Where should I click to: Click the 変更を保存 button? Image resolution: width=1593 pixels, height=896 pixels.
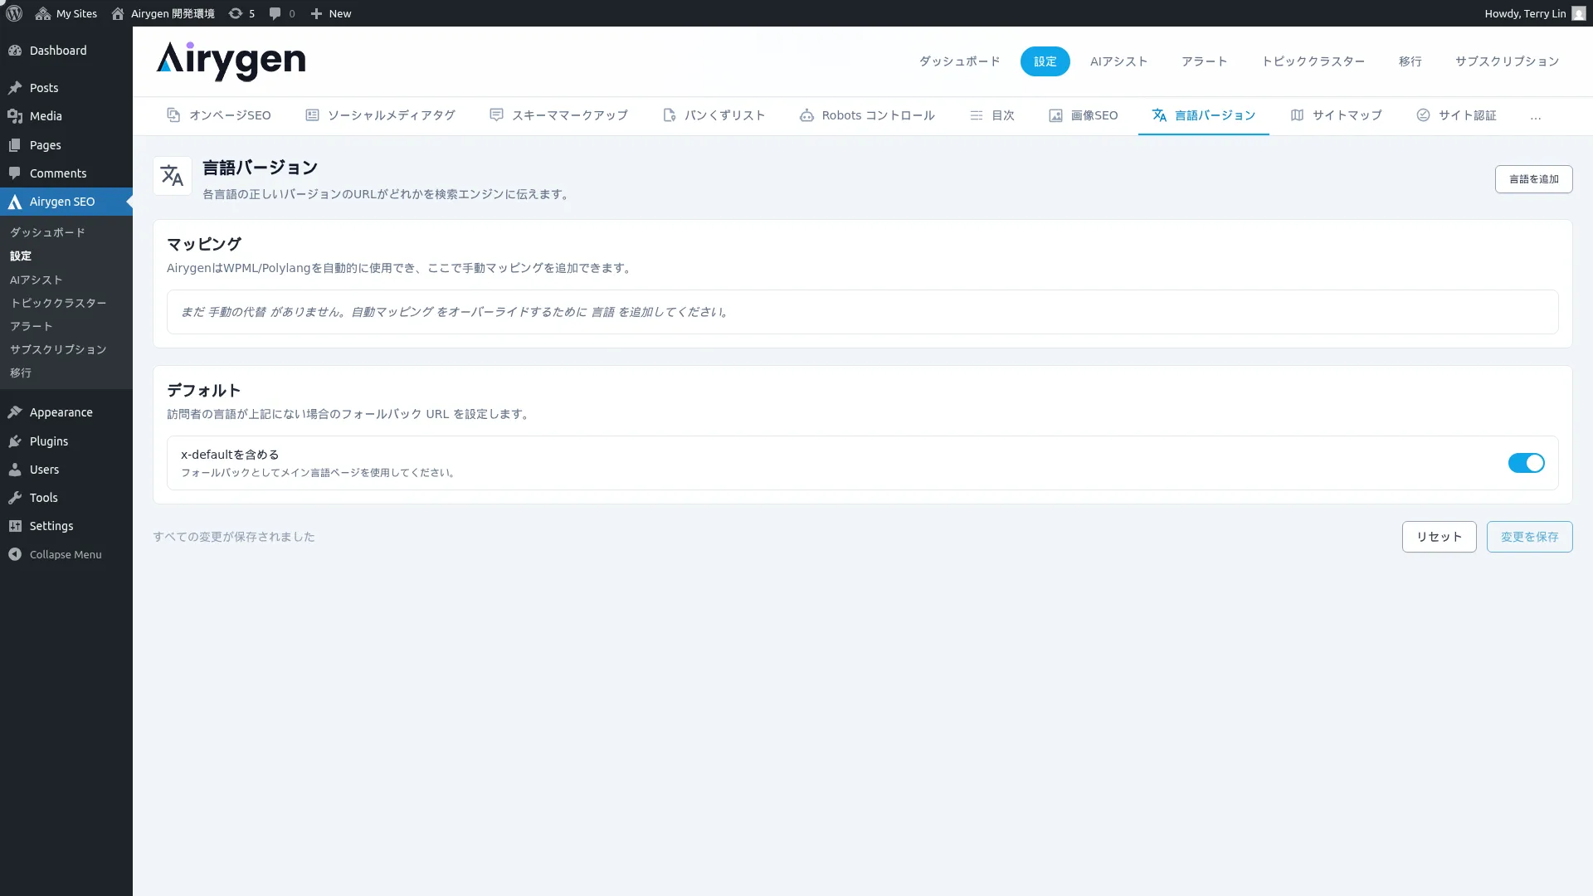coord(1529,537)
